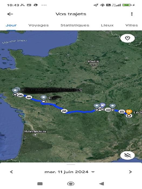This screenshot has width=142, height=189.
Task: Open the Statistiques tab
Action: (x=75, y=25)
